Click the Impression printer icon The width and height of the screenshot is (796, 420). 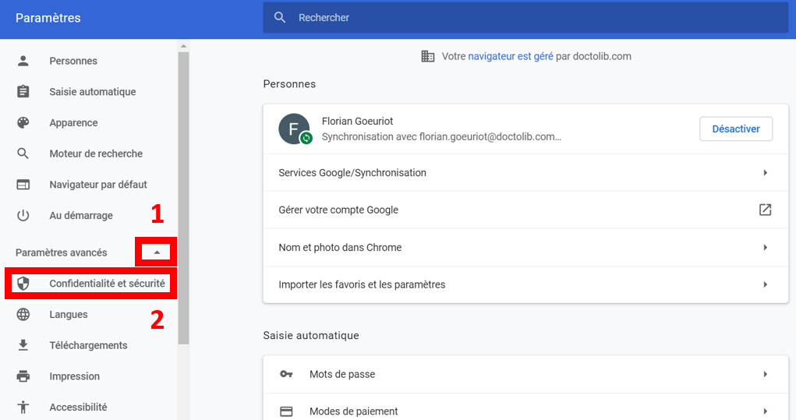coord(23,376)
